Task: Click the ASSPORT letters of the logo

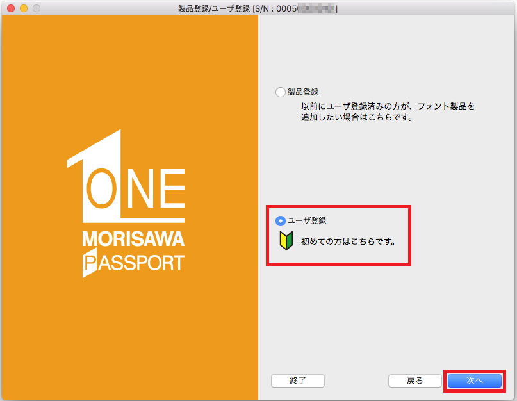Action: coord(140,263)
